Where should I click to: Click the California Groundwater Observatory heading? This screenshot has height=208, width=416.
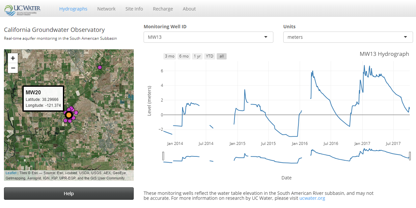click(54, 30)
